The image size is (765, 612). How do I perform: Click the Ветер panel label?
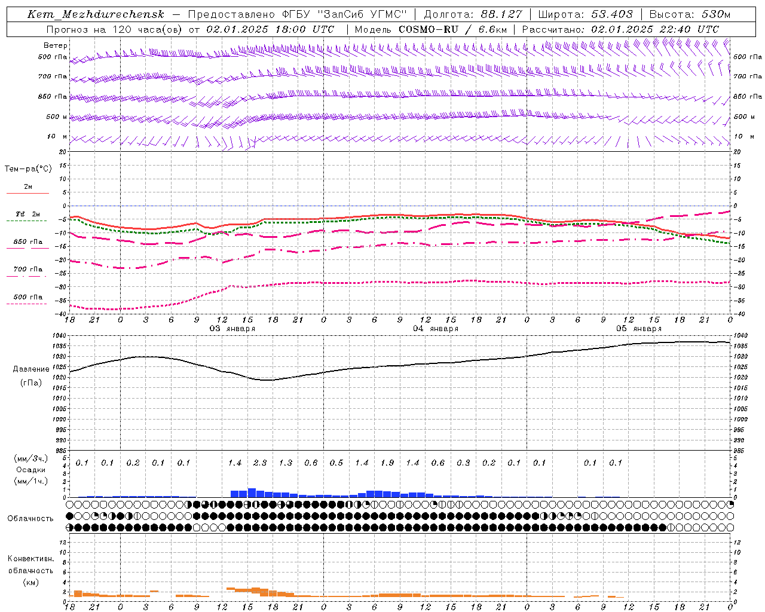pos(55,45)
